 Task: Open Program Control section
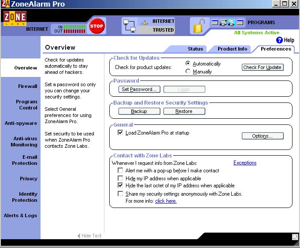(x=26, y=105)
